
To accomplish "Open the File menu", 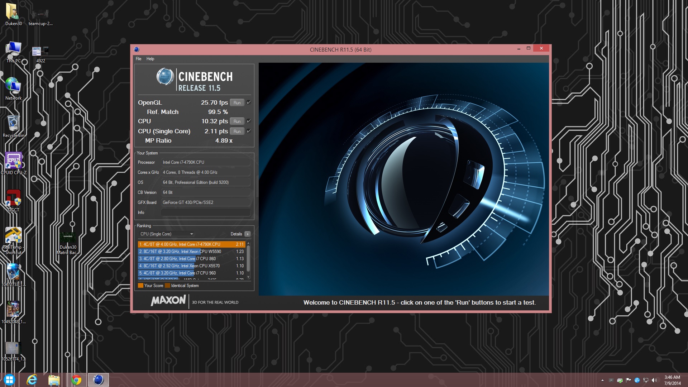I will click(138, 59).
